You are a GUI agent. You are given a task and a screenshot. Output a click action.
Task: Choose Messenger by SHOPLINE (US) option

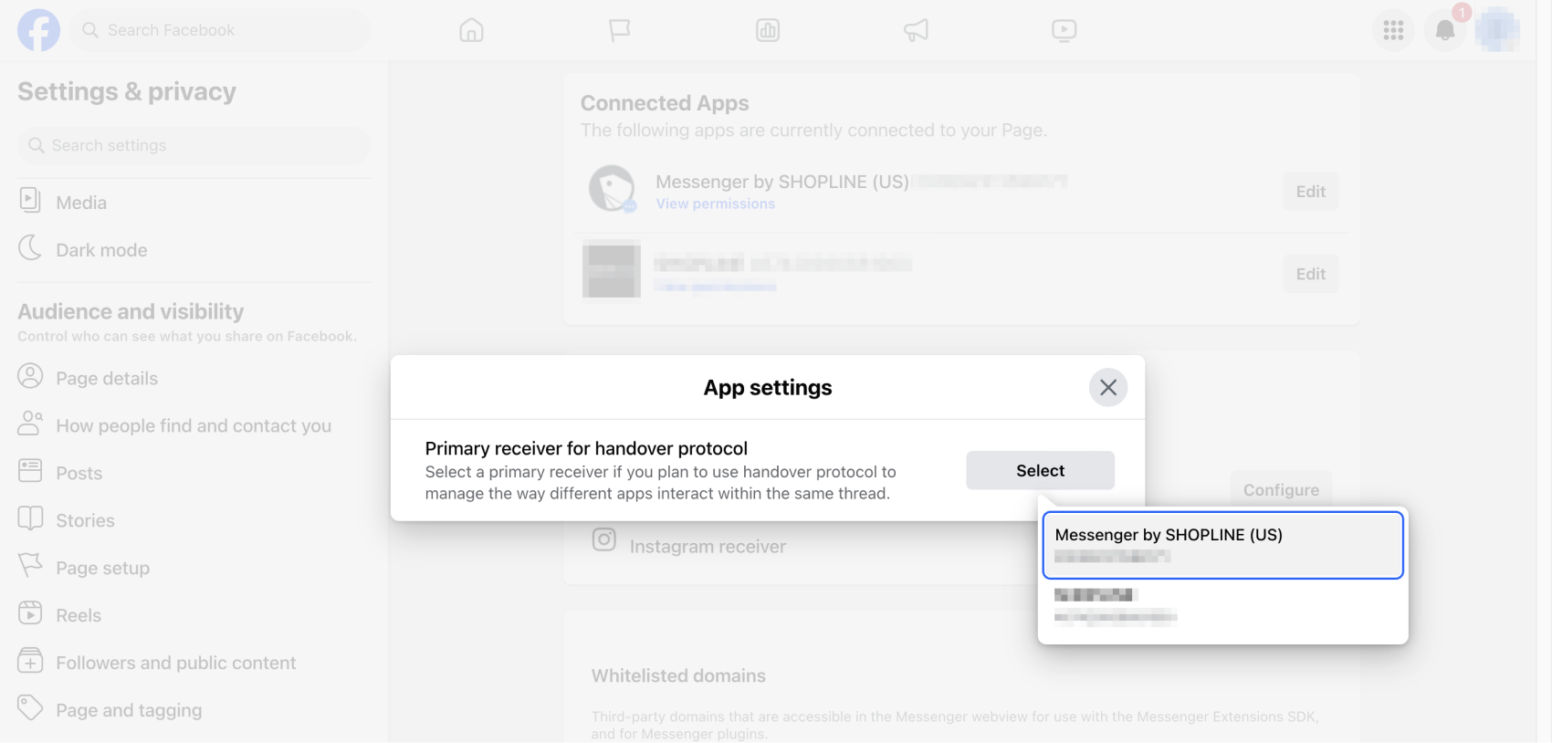(1222, 545)
